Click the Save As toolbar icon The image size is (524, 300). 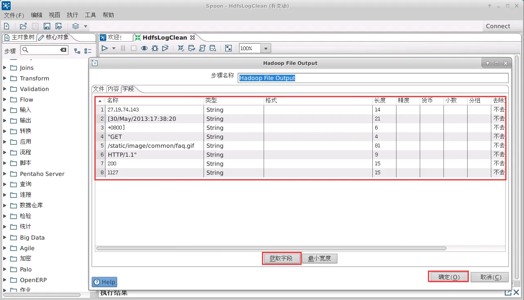pos(59,26)
